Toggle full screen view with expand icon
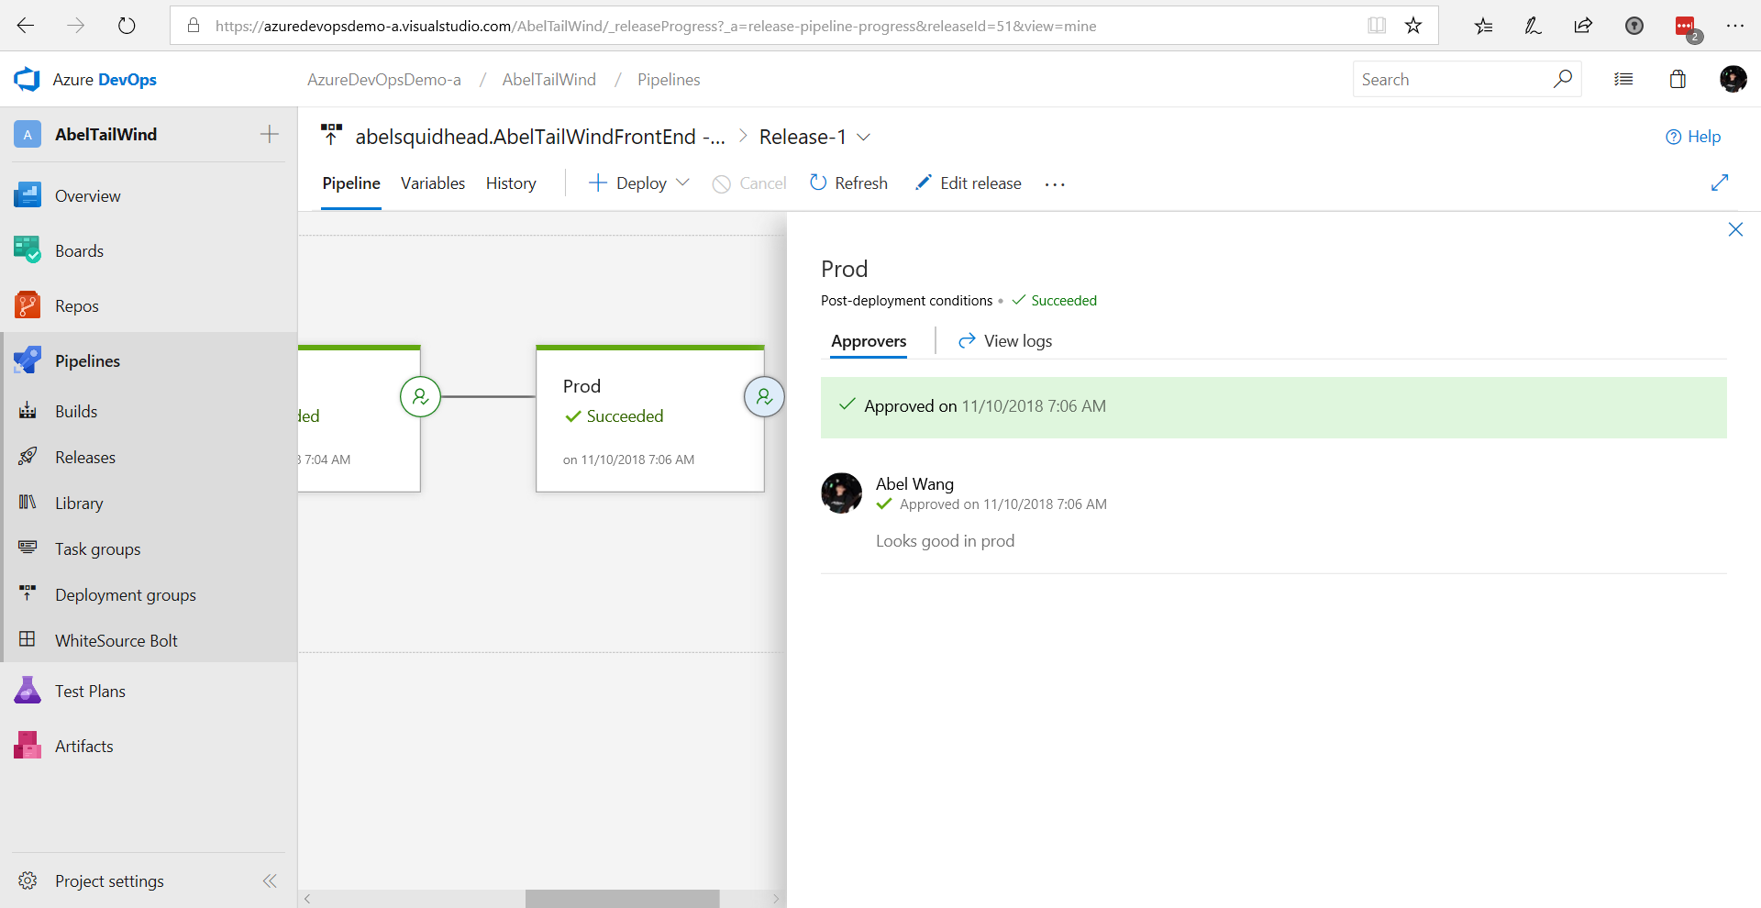 click(x=1720, y=183)
